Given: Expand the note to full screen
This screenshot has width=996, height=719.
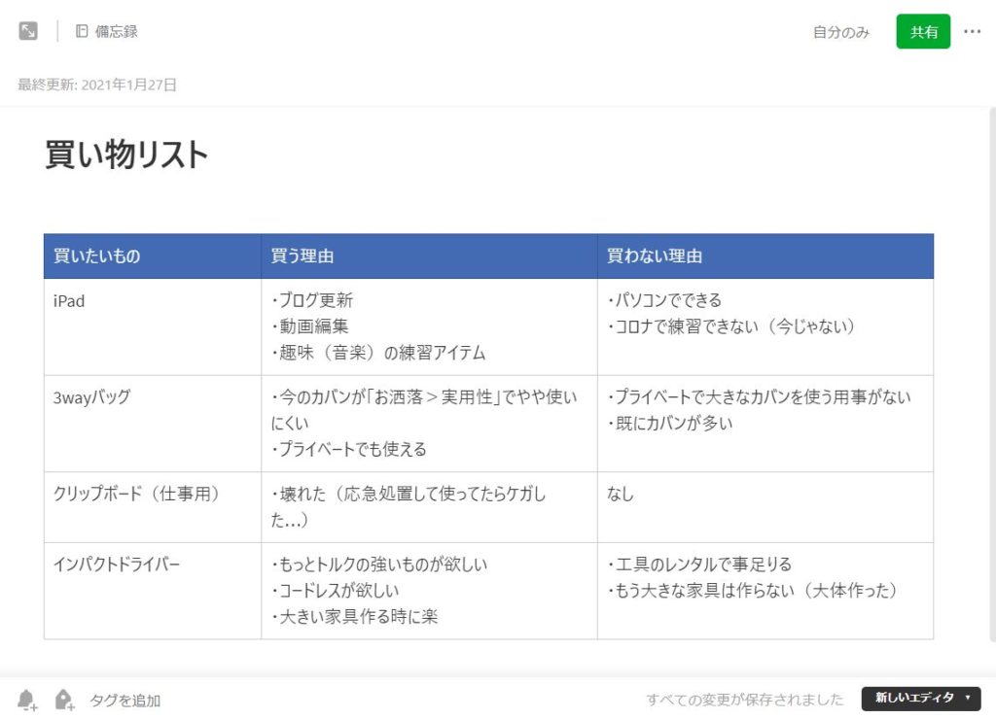Looking at the screenshot, I should point(28,31).
